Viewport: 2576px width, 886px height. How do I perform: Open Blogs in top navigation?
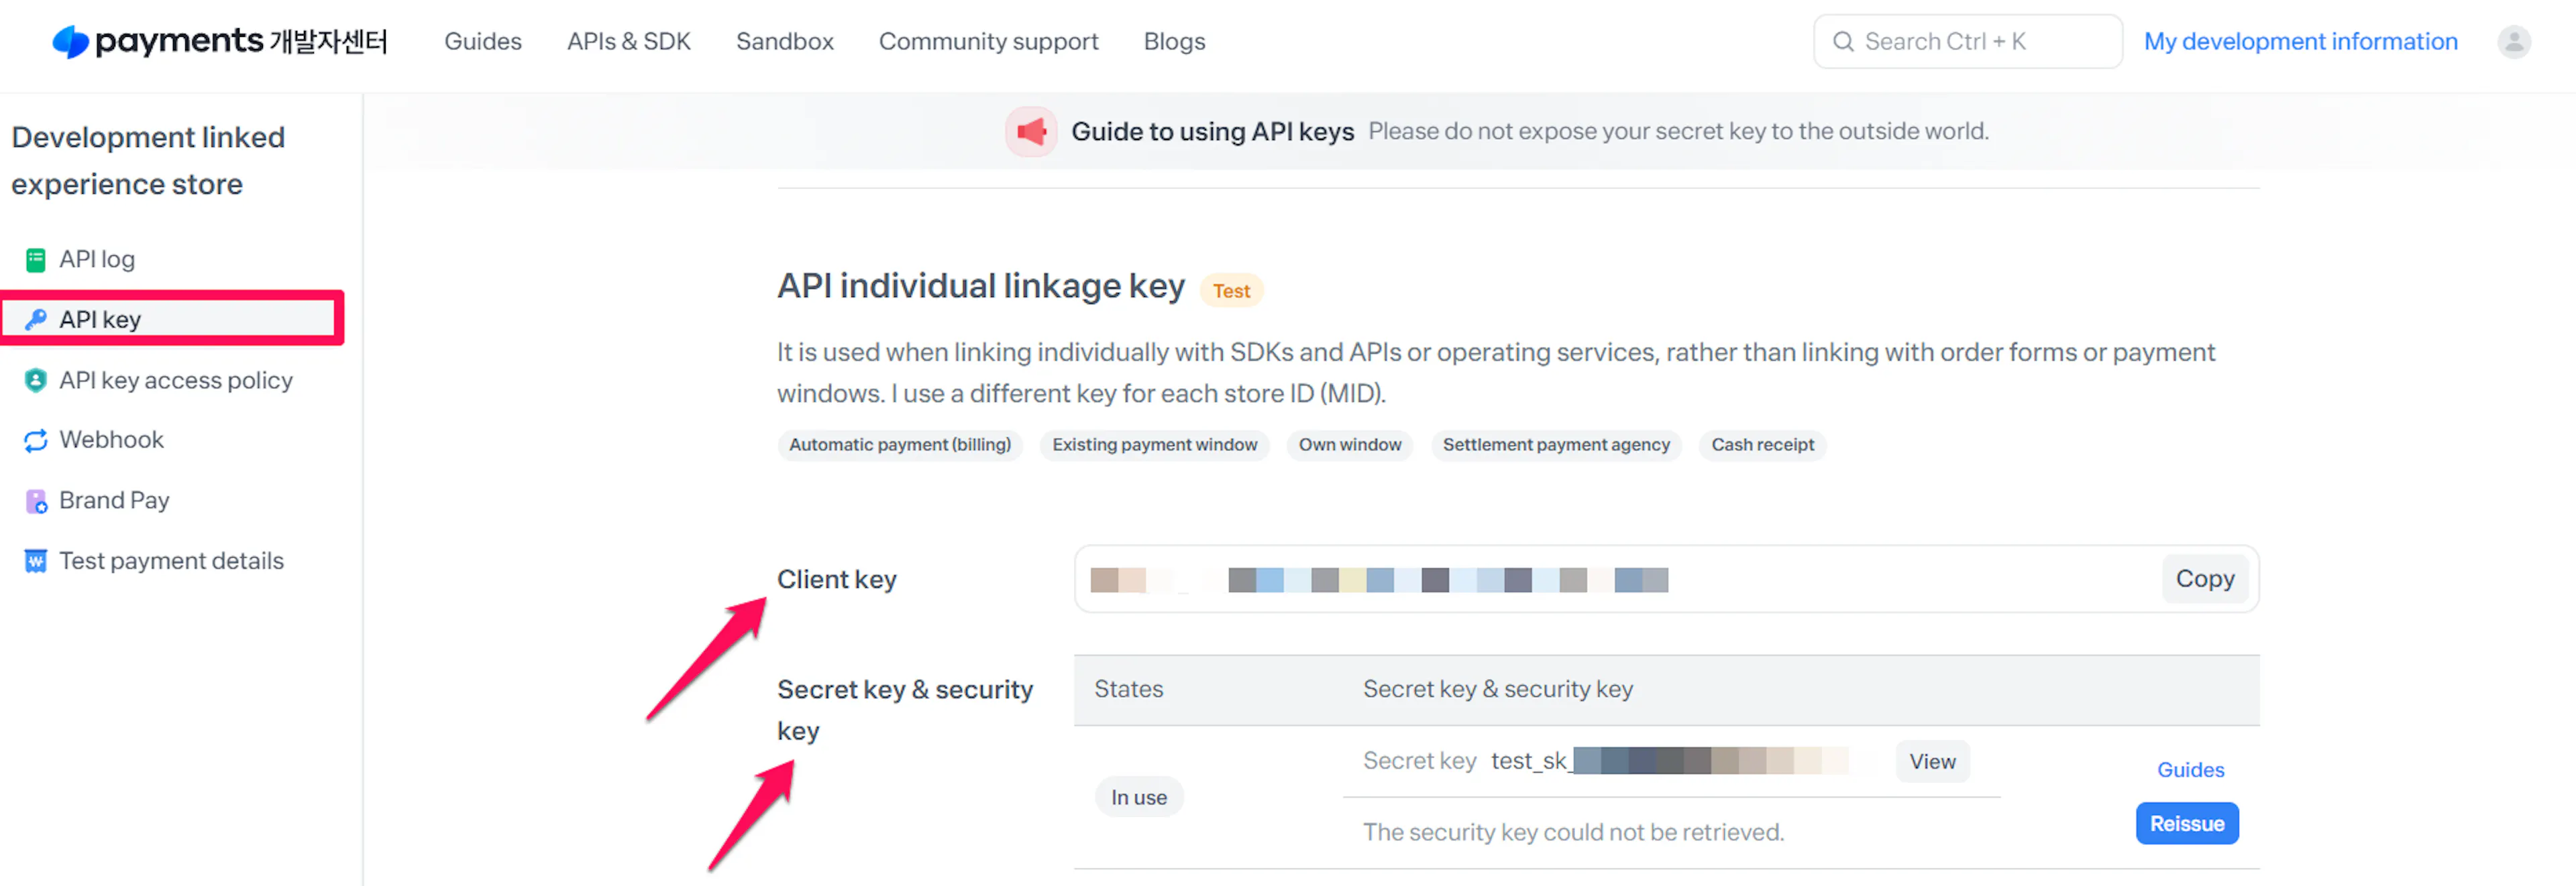point(1174,42)
